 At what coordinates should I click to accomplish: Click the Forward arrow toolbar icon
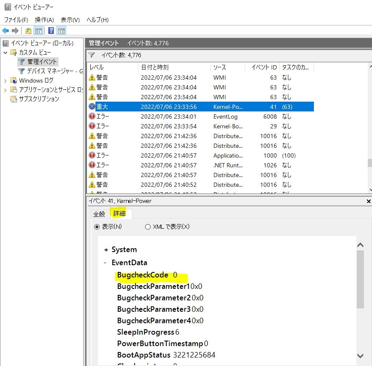click(15, 31)
